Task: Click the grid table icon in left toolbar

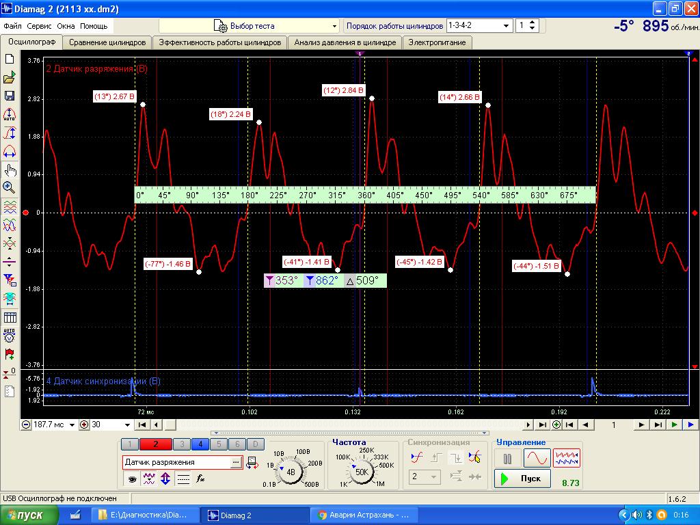Action: (x=10, y=317)
